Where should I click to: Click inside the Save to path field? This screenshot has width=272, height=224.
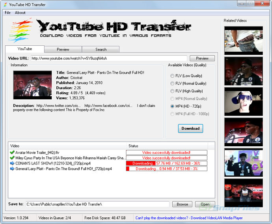[97, 204]
